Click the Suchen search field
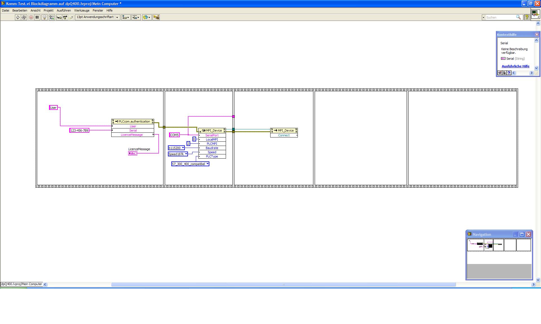 tap(500, 17)
